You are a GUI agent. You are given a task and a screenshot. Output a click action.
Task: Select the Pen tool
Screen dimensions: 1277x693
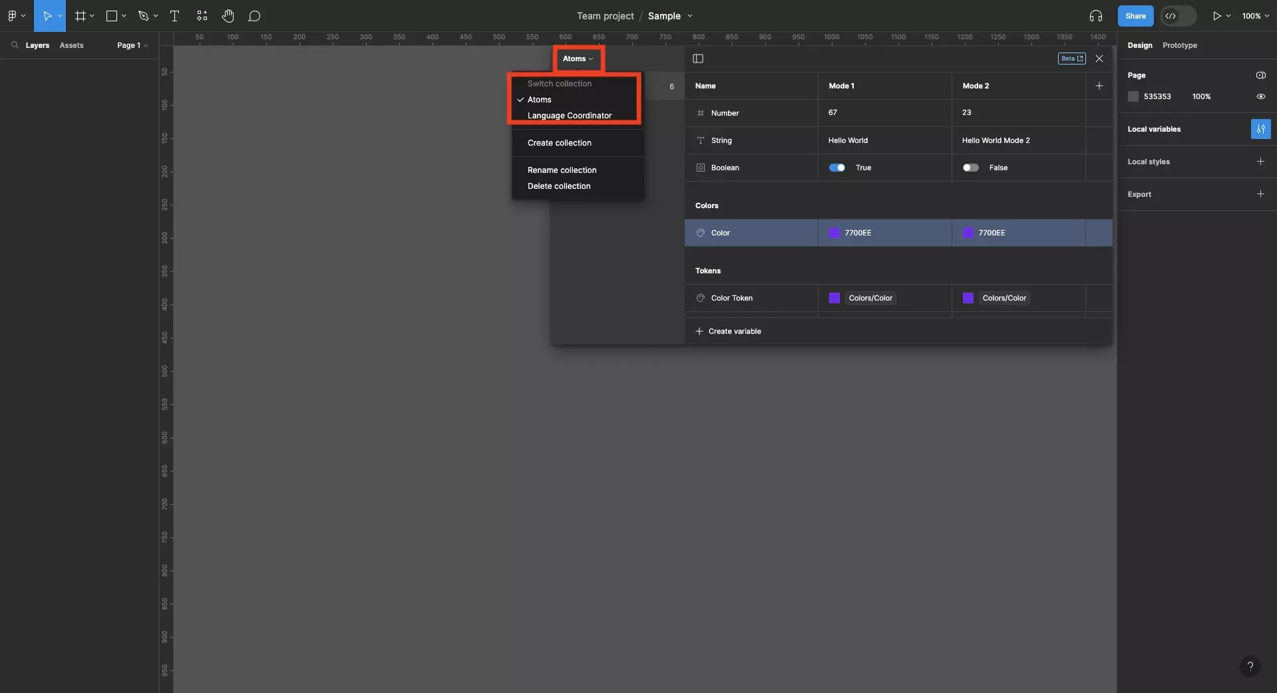coord(142,15)
